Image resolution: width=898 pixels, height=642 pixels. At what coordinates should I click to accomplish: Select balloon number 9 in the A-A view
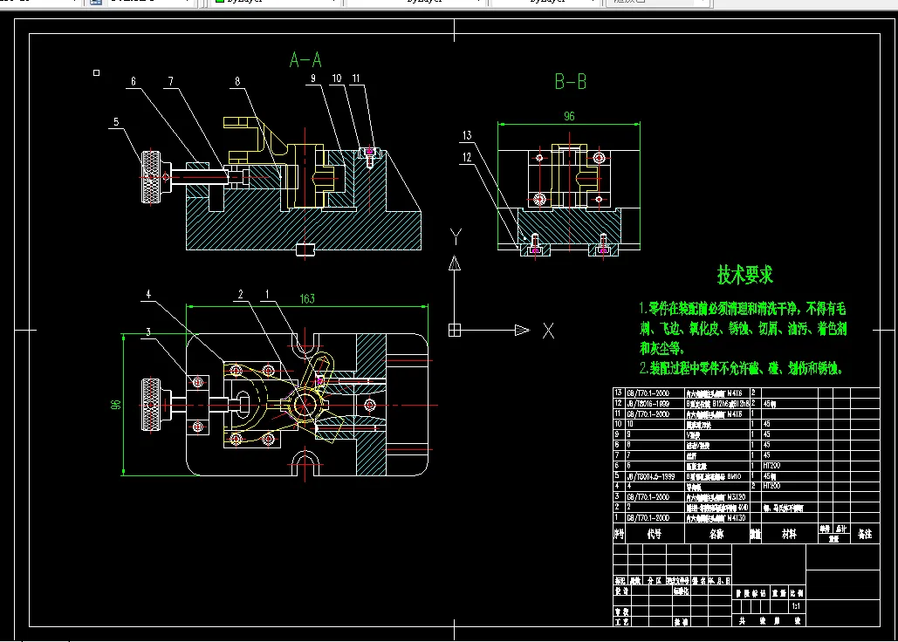coord(313,78)
